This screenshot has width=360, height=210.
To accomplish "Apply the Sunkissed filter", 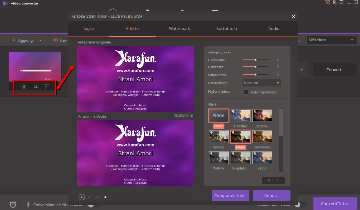I will (x=262, y=137).
